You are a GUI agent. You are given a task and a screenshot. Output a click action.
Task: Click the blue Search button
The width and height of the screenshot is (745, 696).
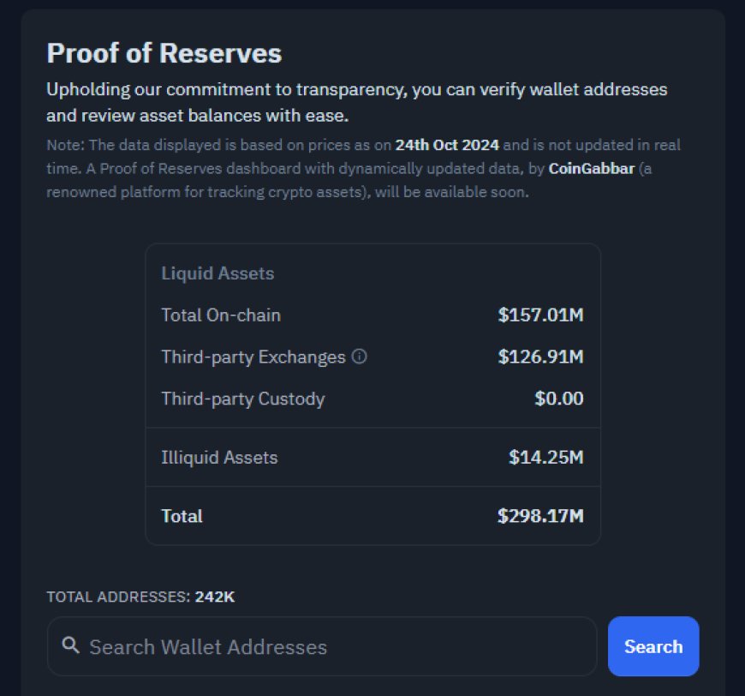click(653, 646)
